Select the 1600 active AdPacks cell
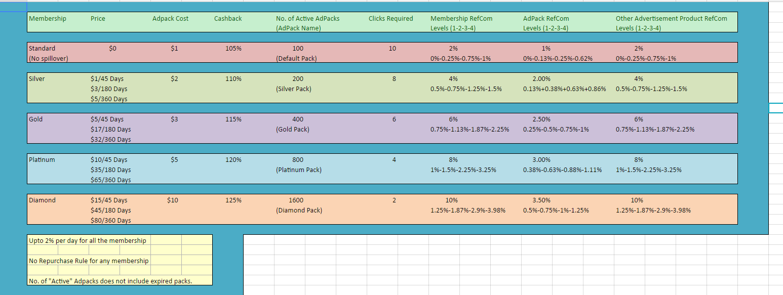This screenshot has width=783, height=295. (x=296, y=200)
